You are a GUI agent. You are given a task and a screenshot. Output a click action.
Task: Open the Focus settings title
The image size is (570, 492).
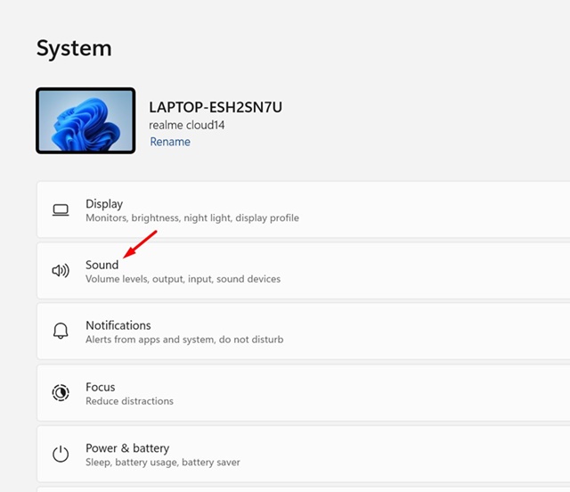coord(101,387)
